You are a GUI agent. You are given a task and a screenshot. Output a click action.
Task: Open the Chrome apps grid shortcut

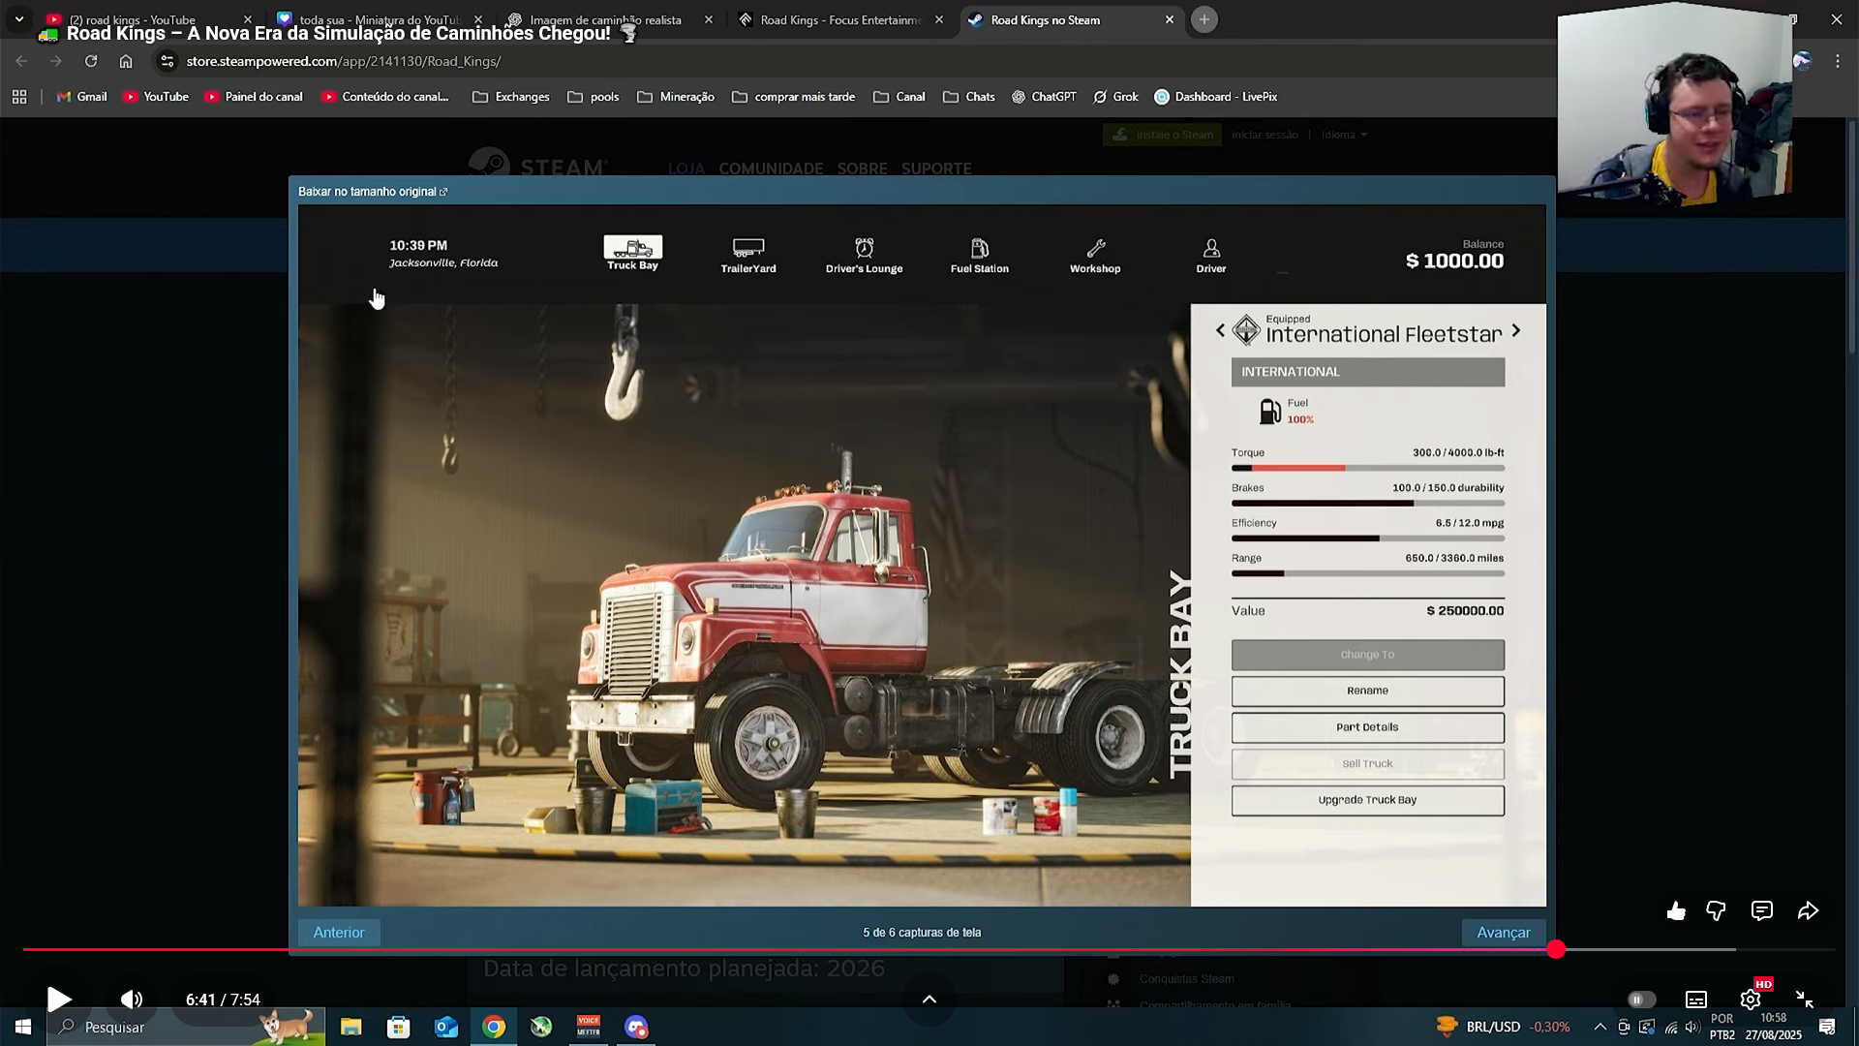[19, 97]
